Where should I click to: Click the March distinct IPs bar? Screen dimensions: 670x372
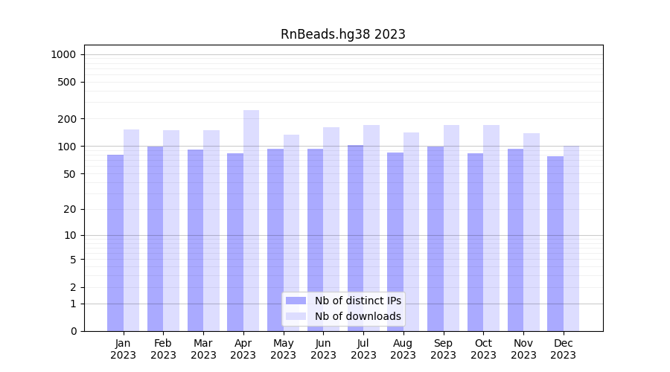195,238
